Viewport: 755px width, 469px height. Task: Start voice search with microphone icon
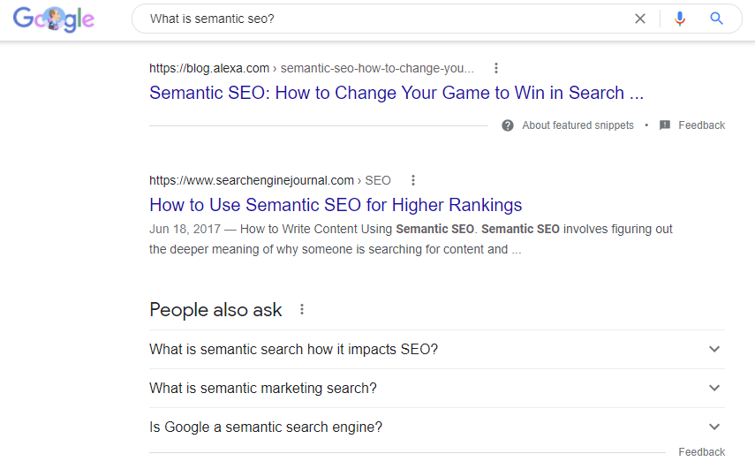[x=679, y=19]
